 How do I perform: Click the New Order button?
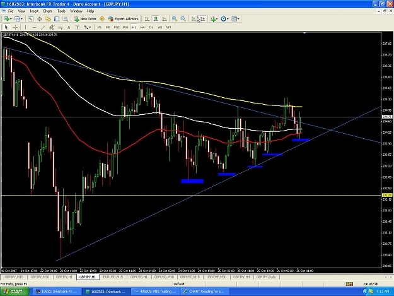click(x=85, y=19)
